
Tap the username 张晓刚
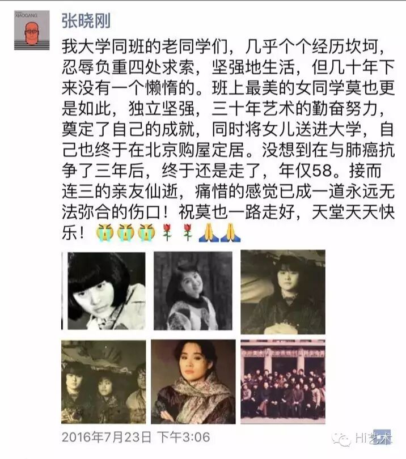[x=86, y=20]
